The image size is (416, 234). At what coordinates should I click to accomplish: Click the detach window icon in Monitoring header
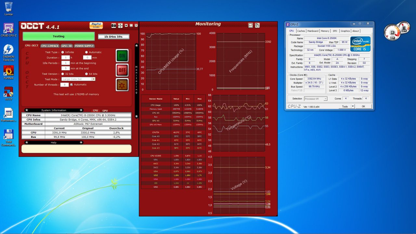[257, 25]
